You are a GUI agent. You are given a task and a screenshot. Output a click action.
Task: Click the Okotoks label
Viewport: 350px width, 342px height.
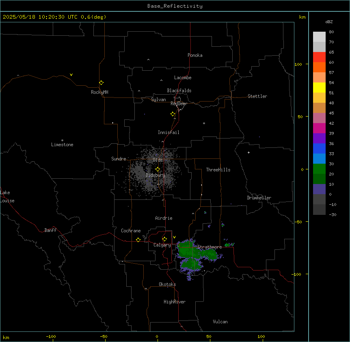click(167, 284)
